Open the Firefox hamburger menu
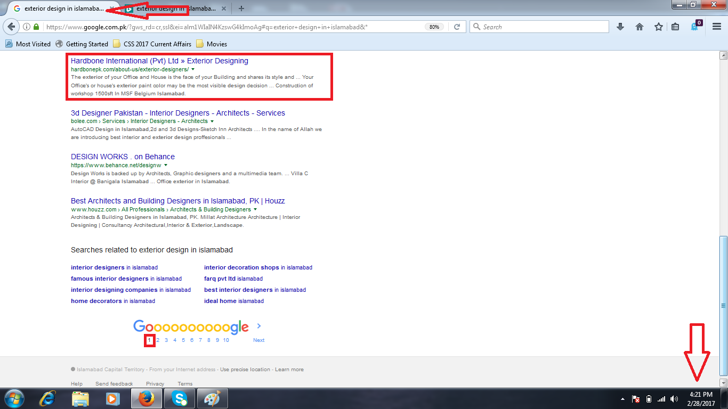728x409 pixels. 717,27
